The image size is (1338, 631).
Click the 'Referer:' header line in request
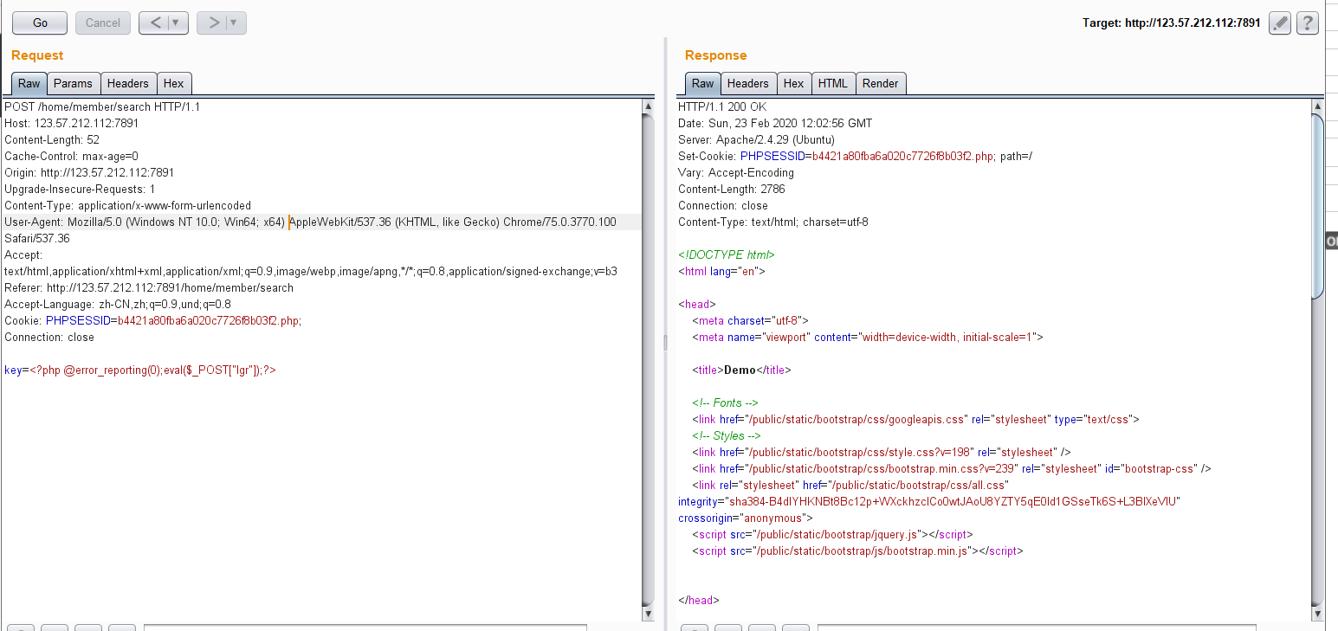point(149,288)
